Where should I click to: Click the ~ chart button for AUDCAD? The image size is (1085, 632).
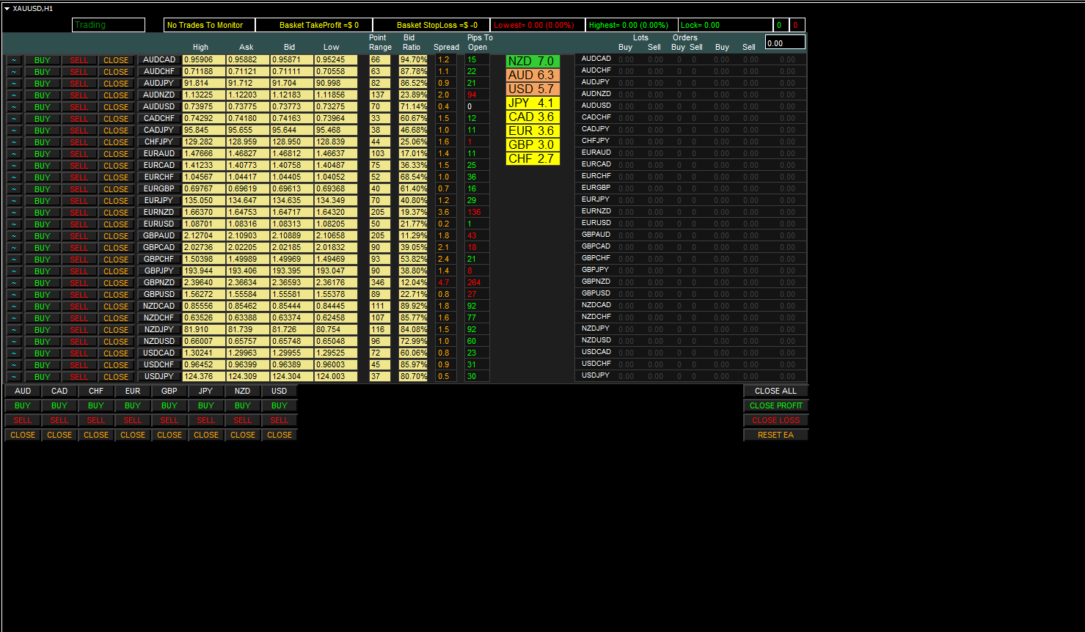point(14,60)
